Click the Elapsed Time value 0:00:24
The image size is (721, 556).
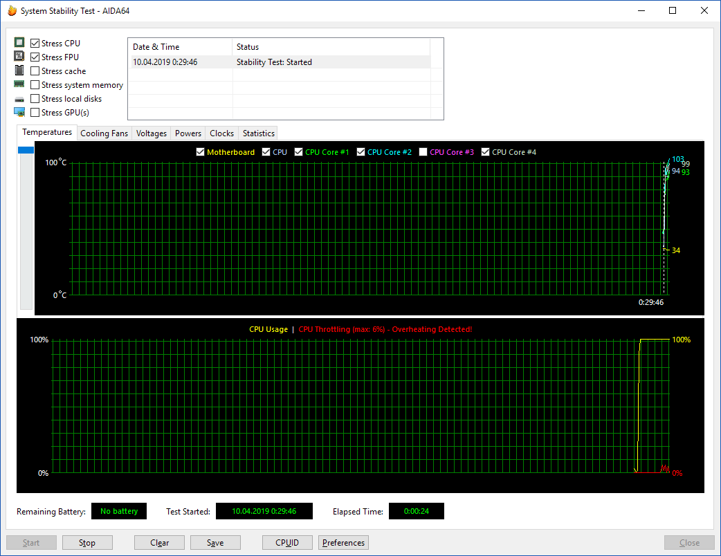coord(416,511)
